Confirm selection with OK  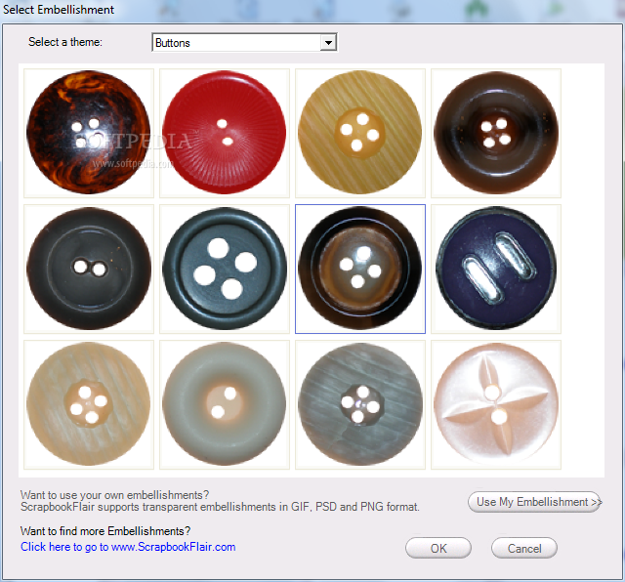[x=438, y=548]
